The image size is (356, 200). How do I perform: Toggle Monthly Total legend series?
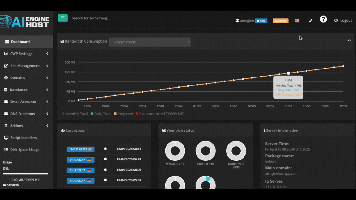click(x=75, y=114)
